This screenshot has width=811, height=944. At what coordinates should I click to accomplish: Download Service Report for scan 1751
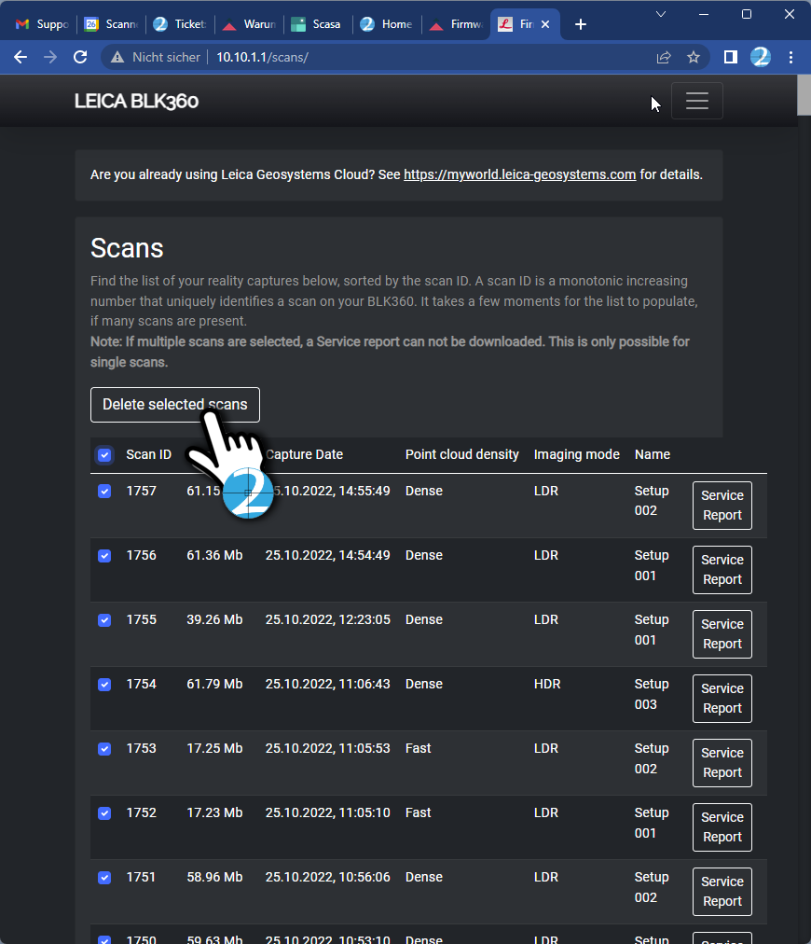click(x=722, y=892)
